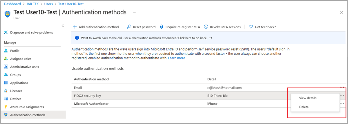Open ellipsis menu for Email row
This screenshot has height=124, width=348.
(x=342, y=87)
